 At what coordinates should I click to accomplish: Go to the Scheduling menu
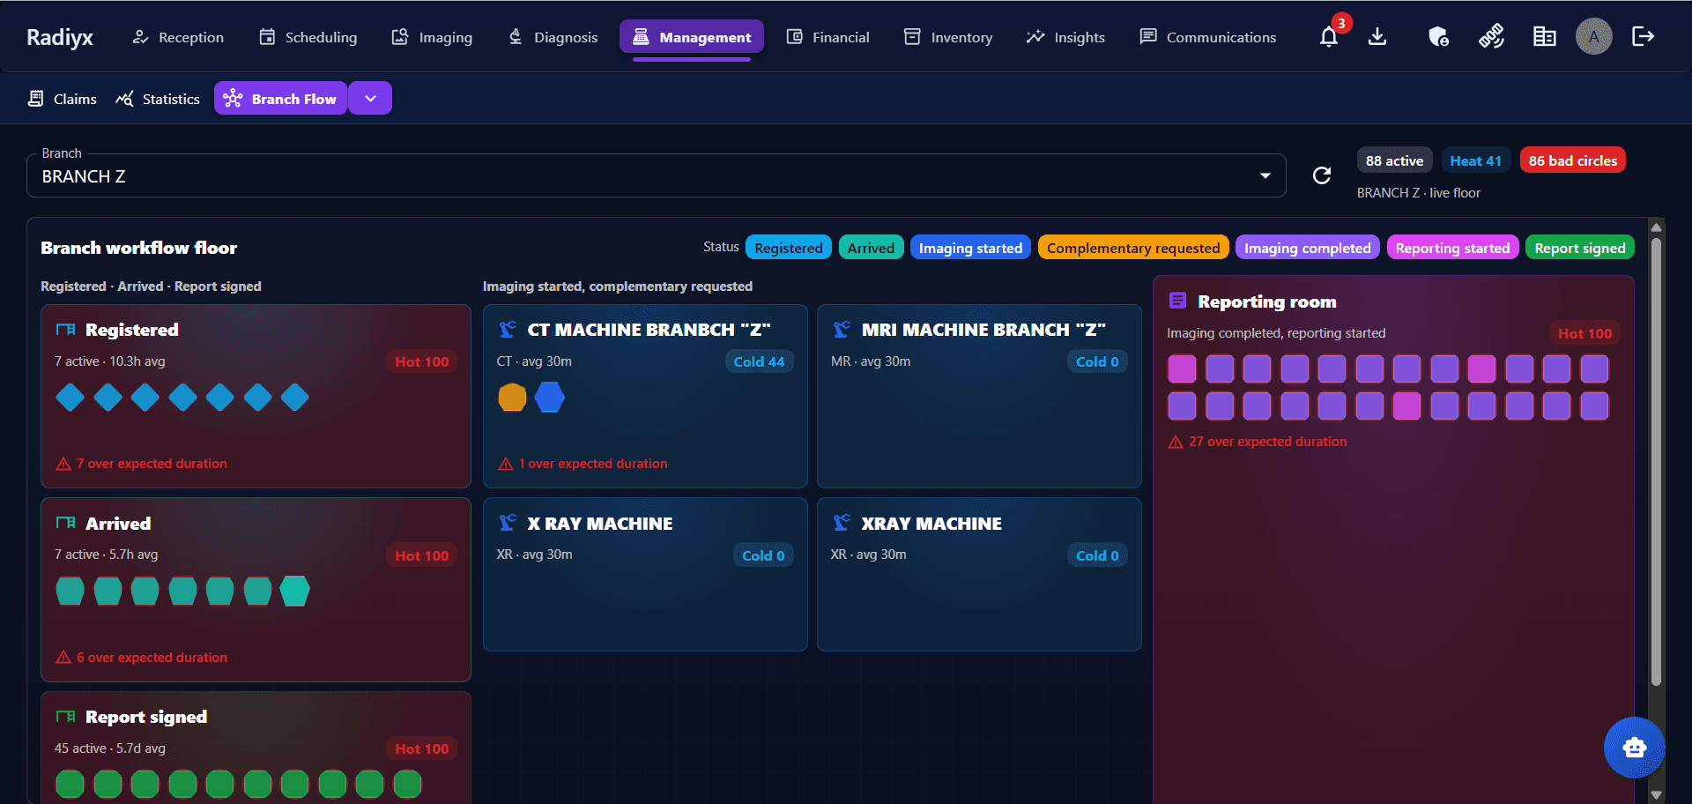click(308, 37)
